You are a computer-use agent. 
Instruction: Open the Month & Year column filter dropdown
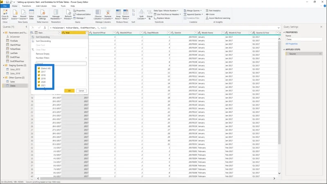(250, 33)
